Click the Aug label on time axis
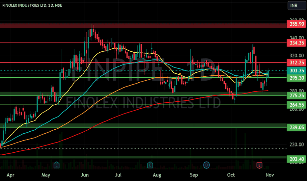This screenshot has height=181, width=307. pos(157,175)
